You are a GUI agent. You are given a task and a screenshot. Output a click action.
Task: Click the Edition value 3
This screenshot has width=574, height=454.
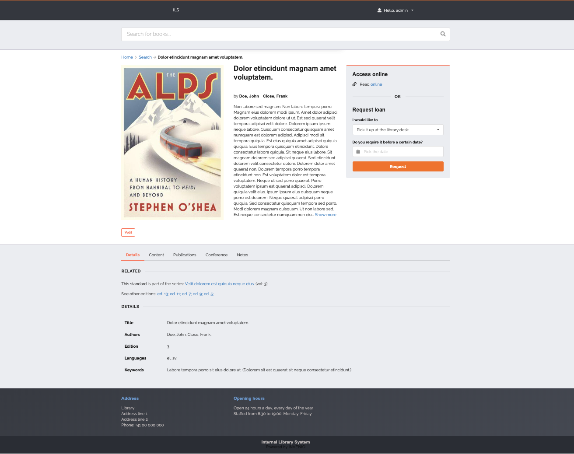(168, 346)
